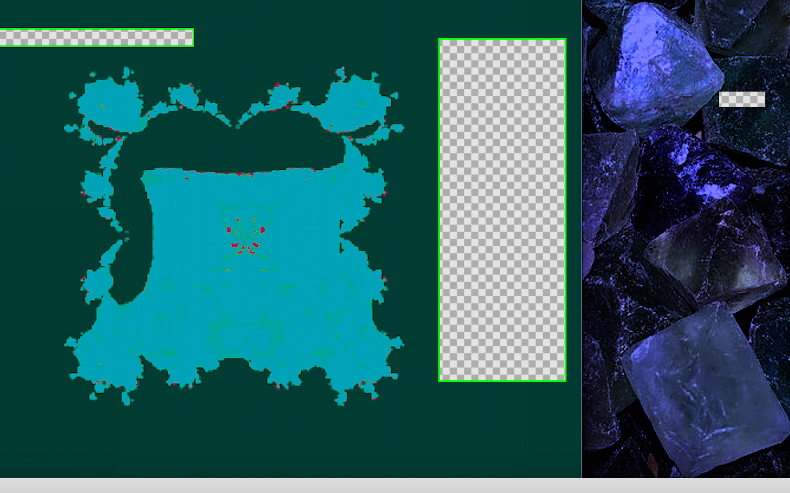
Task: Select the tall green-bordered transparent rectangle
Action: point(502,210)
